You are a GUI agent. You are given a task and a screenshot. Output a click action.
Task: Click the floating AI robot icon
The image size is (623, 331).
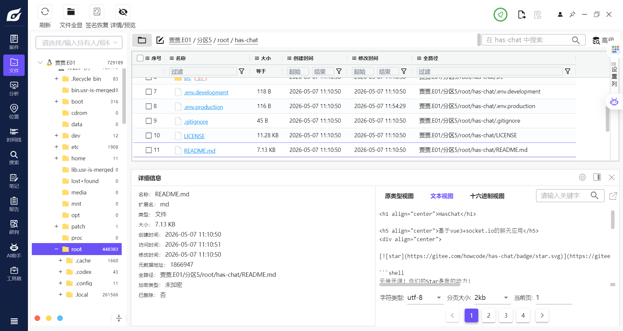614,102
